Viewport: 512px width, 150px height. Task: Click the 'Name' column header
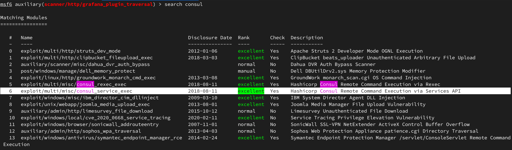click(27, 38)
